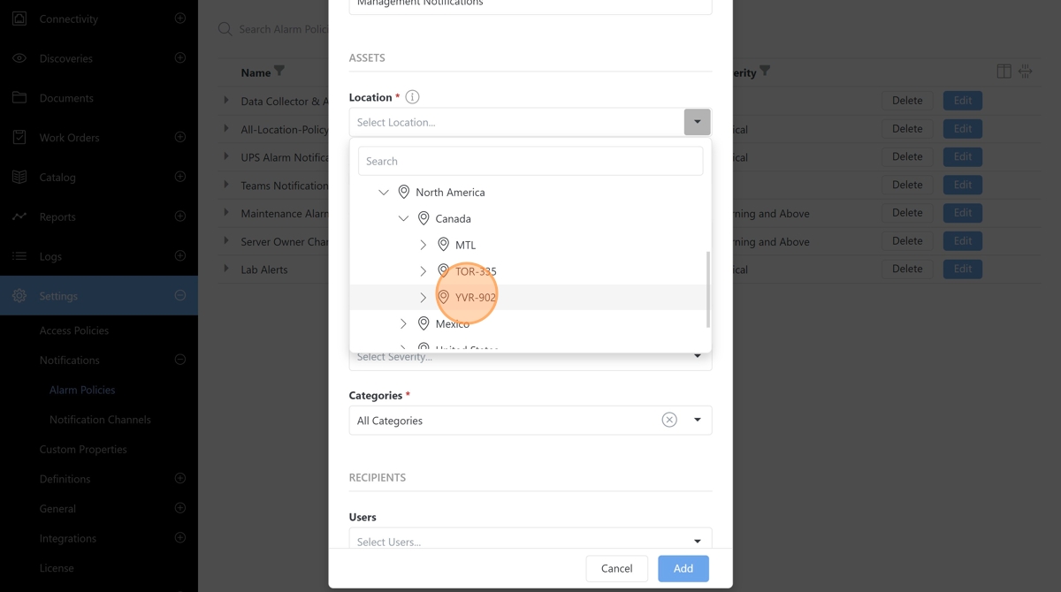1061x592 pixels.
Task: Collapse the Settings sidebar section
Action: (x=180, y=296)
